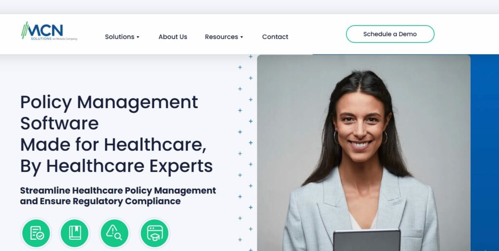The width and height of the screenshot is (499, 251).
Task: Select the graduation cap browser icon
Action: click(x=154, y=233)
